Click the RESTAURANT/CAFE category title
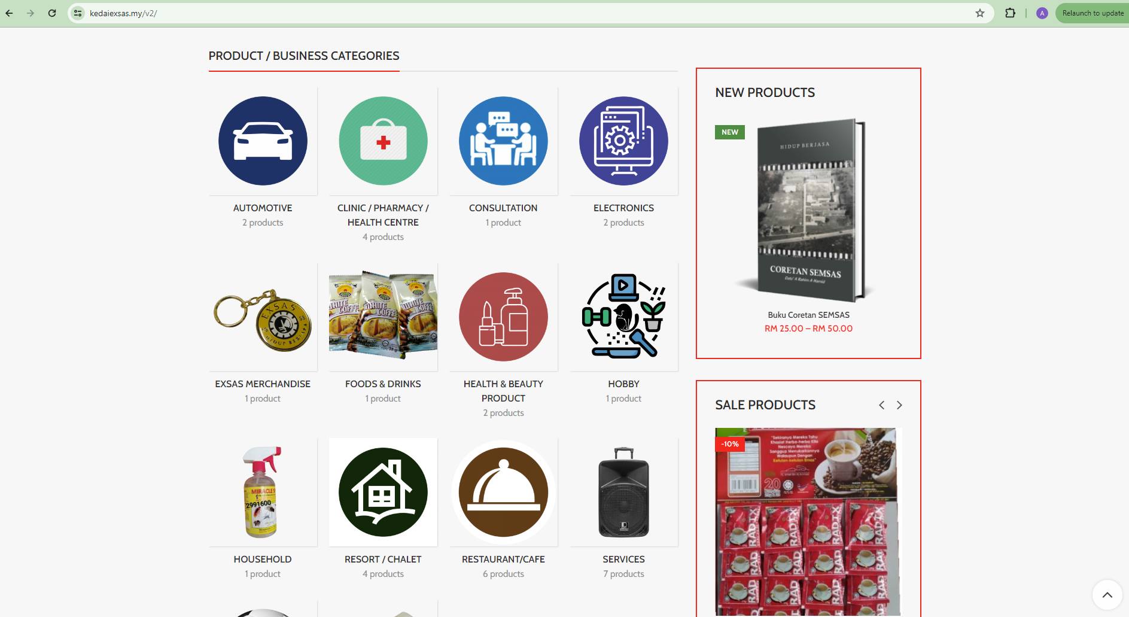The height and width of the screenshot is (617, 1129). pyautogui.click(x=503, y=559)
